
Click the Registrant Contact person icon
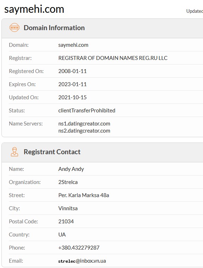[x=14, y=152]
